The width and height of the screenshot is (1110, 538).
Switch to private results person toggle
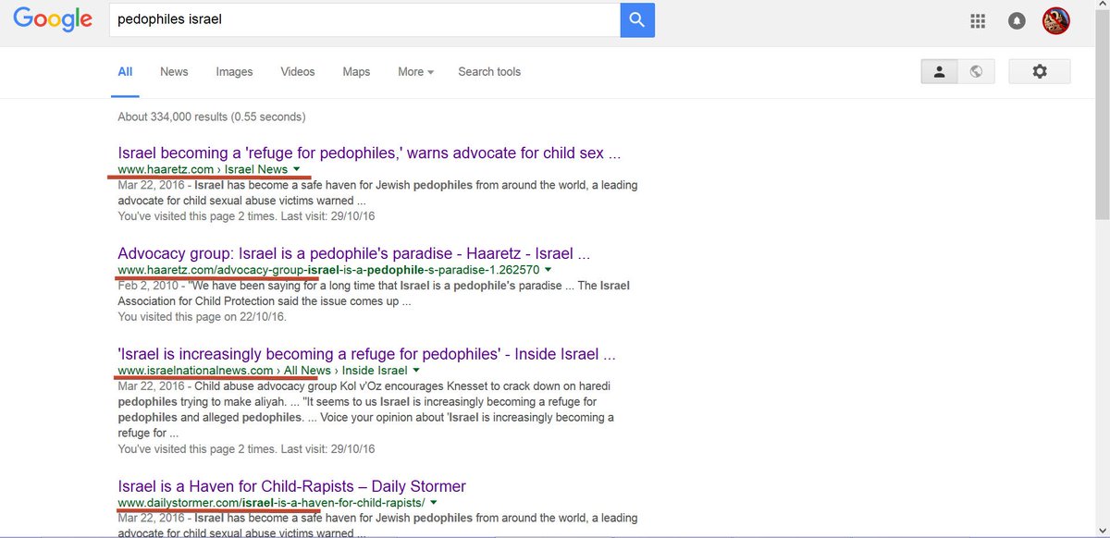[939, 71]
